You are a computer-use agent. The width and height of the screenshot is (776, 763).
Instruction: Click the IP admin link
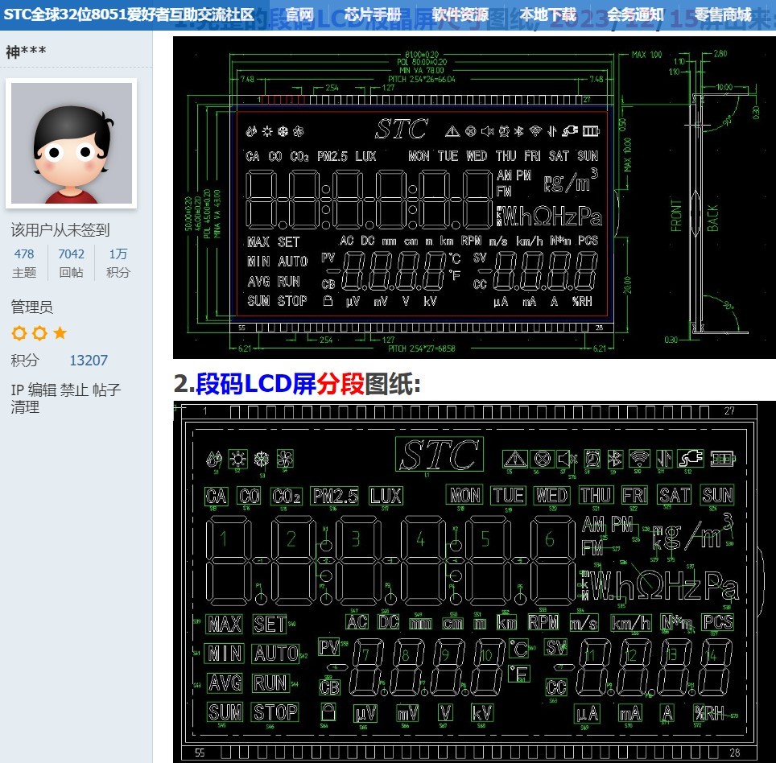pyautogui.click(x=18, y=390)
